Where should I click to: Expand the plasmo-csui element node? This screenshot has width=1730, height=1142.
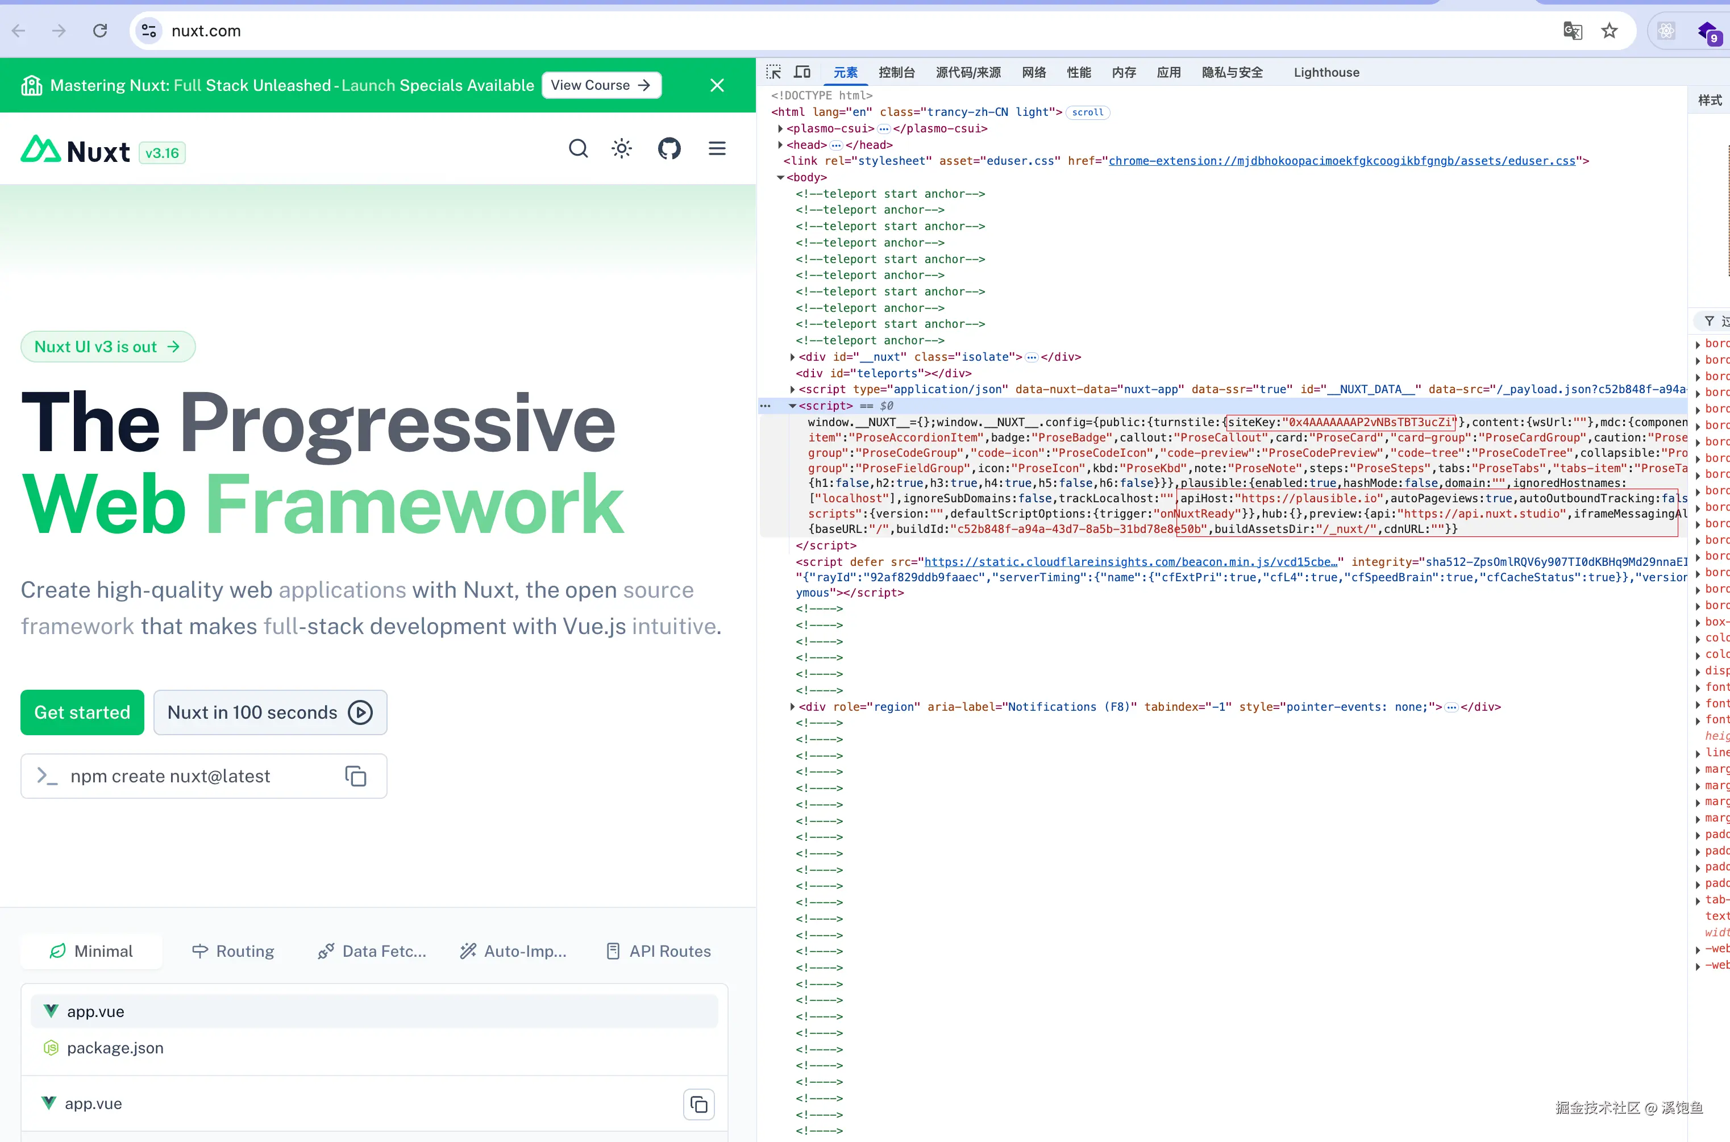pyautogui.click(x=780, y=128)
